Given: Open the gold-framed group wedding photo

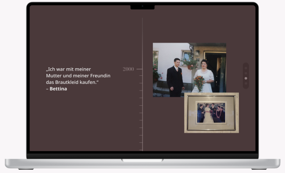Looking at the screenshot, I should pos(211,113).
